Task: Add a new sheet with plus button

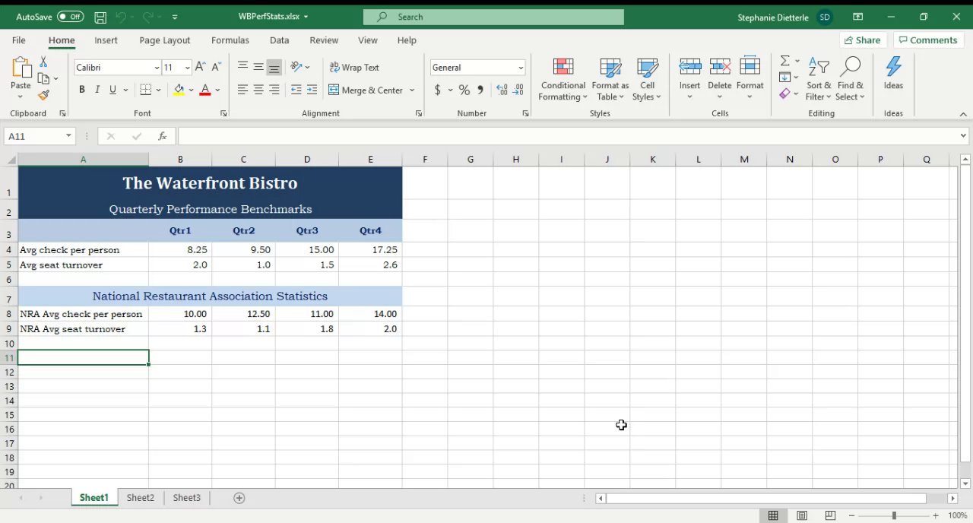Action: [x=239, y=498]
